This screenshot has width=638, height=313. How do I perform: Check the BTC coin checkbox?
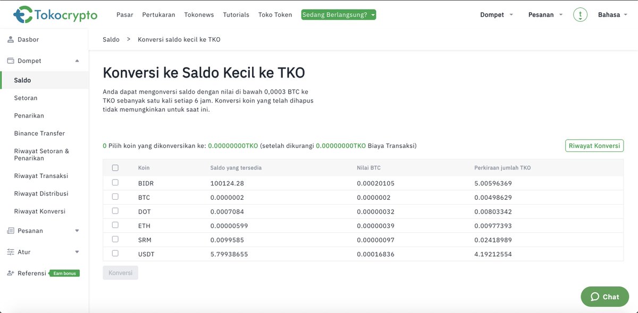tap(115, 197)
